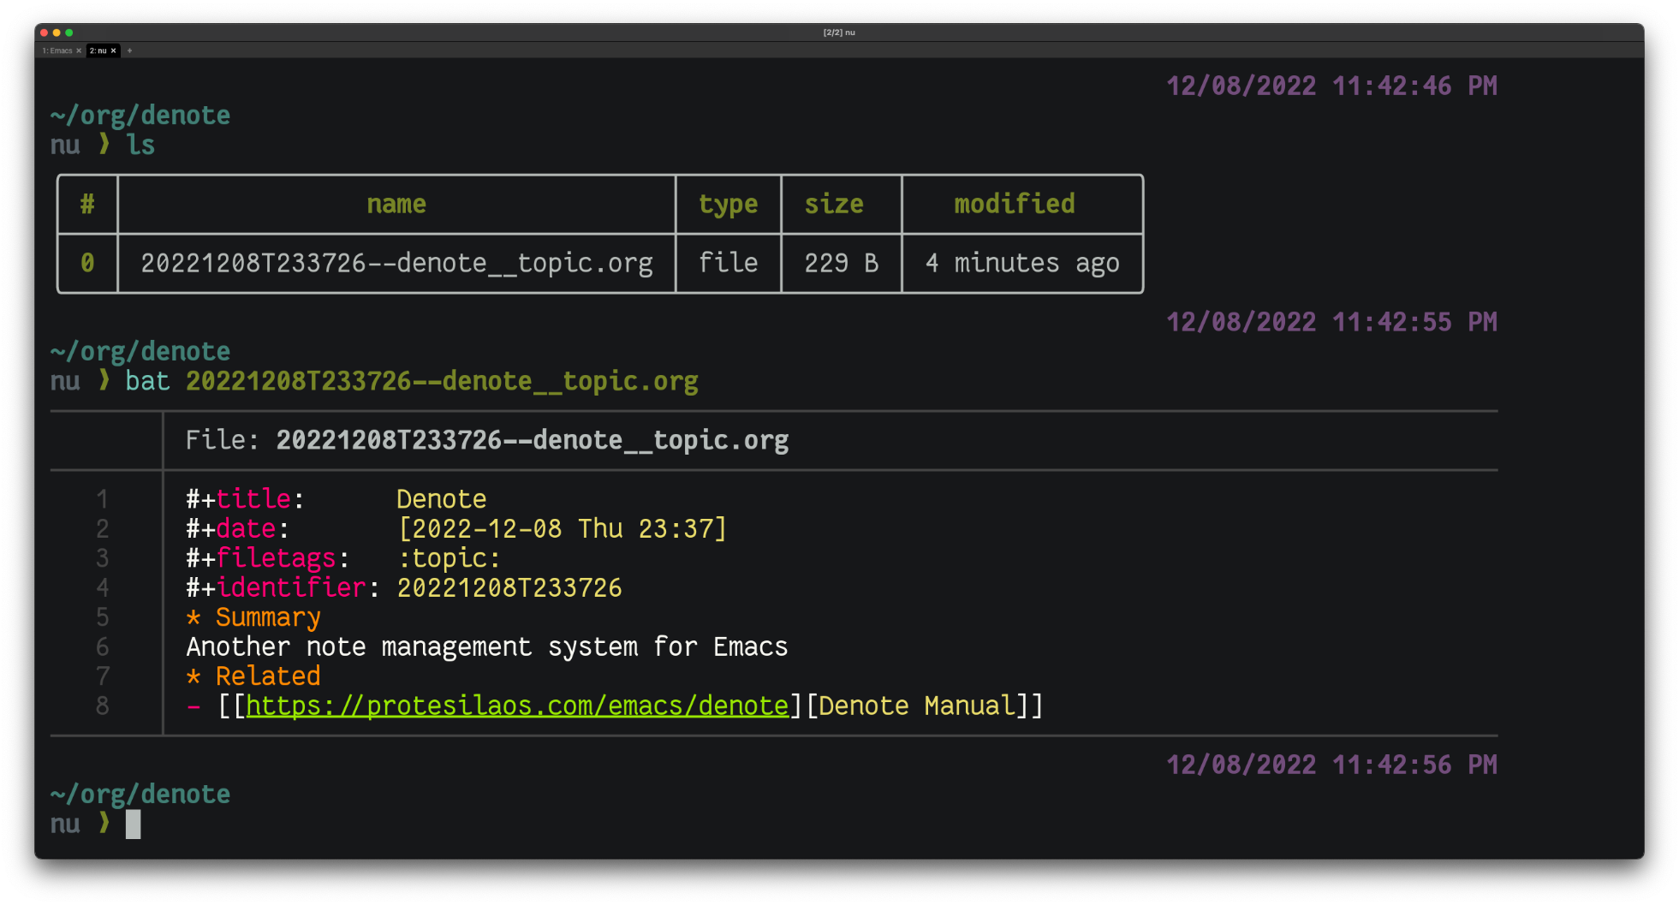The image size is (1679, 905).
Task: Click the 'Denote' title value
Action: (x=442, y=499)
